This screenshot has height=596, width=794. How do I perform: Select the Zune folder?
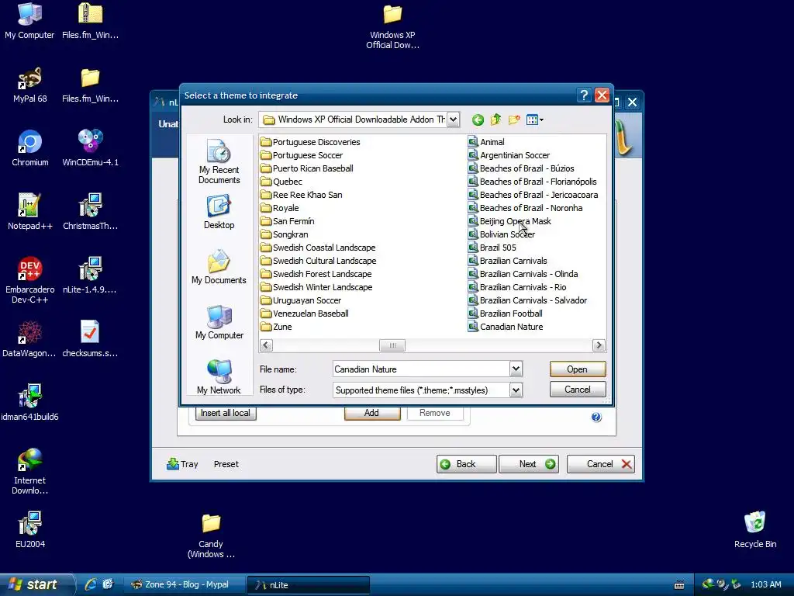[276, 327]
